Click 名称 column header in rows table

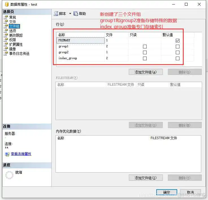coord(81,35)
